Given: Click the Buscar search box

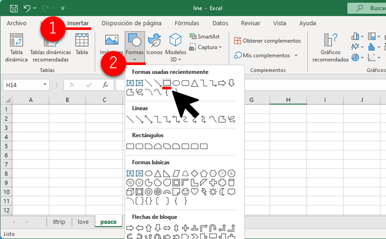Looking at the screenshot, I should (367, 8).
